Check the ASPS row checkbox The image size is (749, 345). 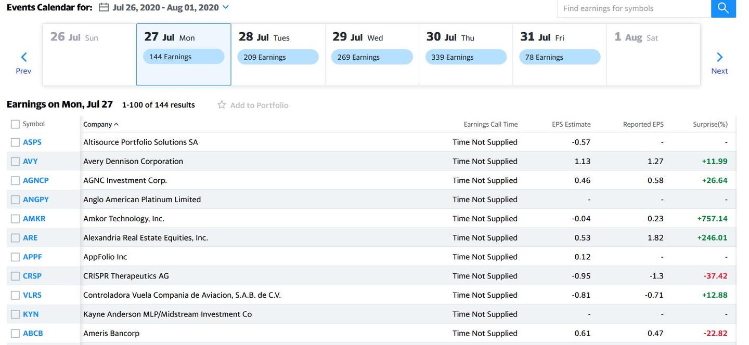tap(15, 142)
